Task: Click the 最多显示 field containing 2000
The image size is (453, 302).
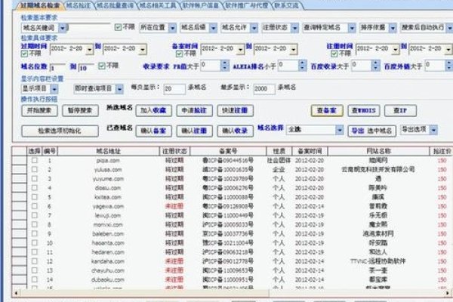Action: click(264, 89)
